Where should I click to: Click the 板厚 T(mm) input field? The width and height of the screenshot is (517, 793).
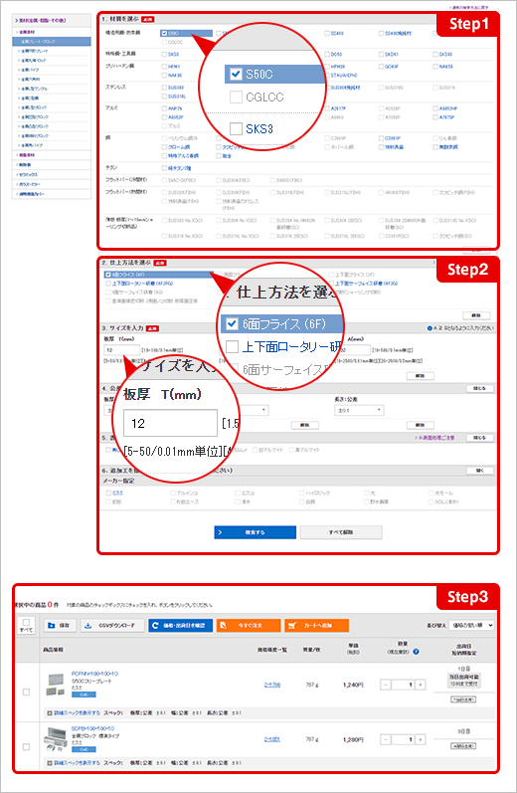pos(122,350)
